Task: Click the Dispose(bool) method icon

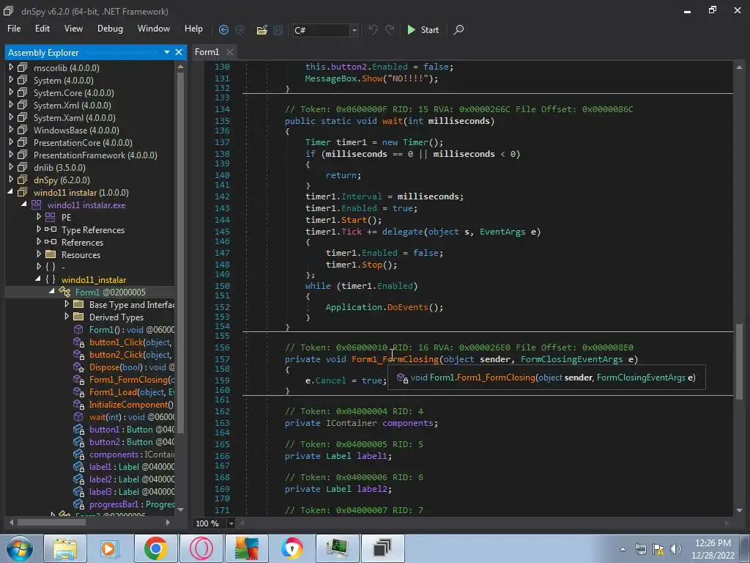Action: [x=78, y=367]
